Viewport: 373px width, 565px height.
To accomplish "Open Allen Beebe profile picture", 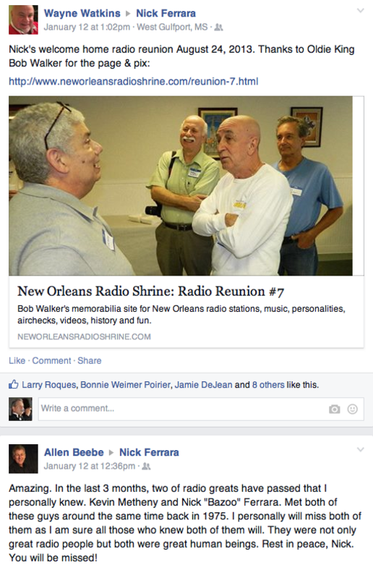I will 23,459.
